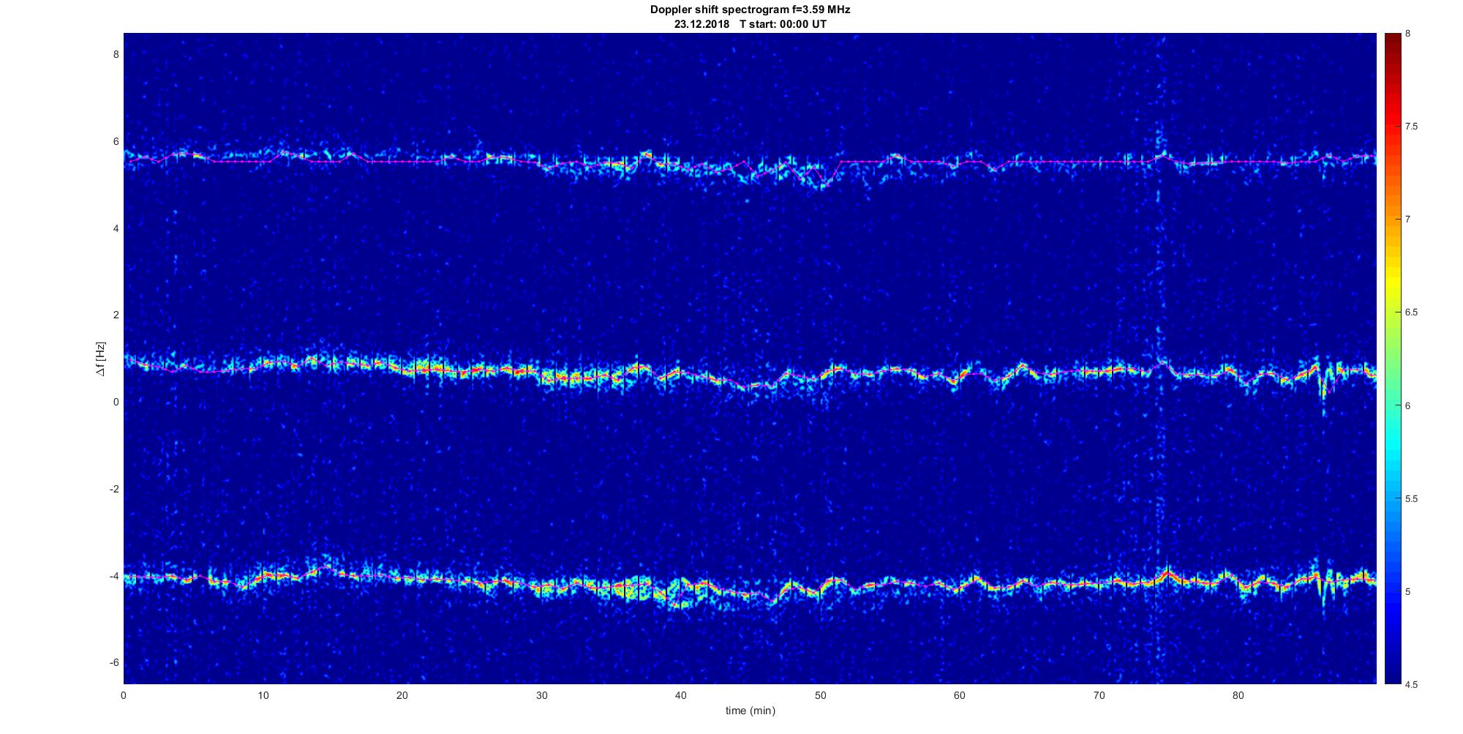
Task: Click the y-axis tick label 2
Action: click(x=116, y=315)
